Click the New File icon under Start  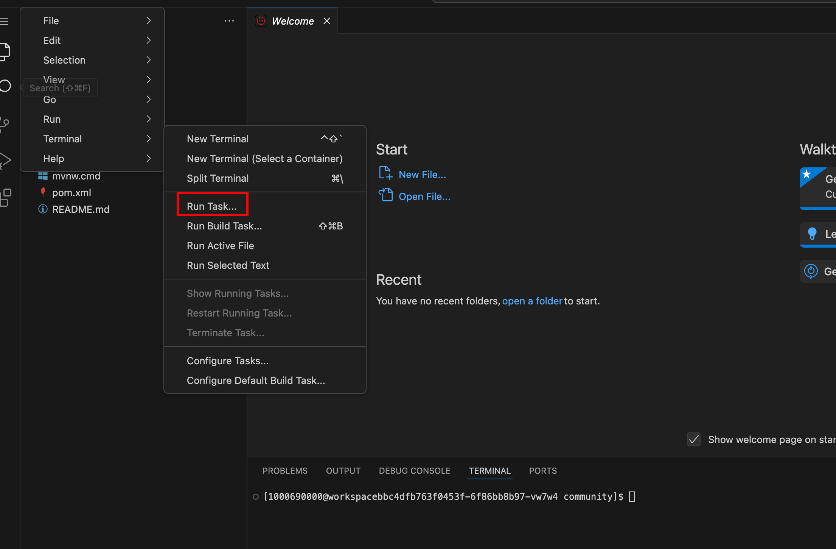385,173
